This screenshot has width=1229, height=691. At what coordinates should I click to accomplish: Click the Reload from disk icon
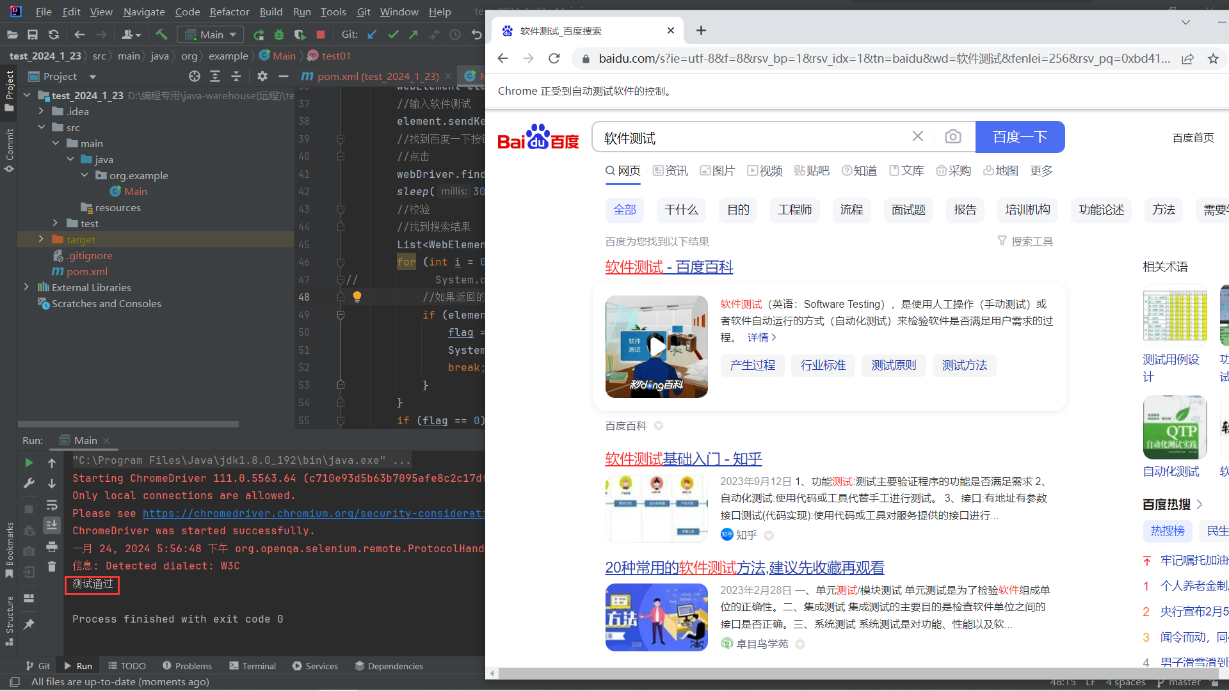point(54,35)
